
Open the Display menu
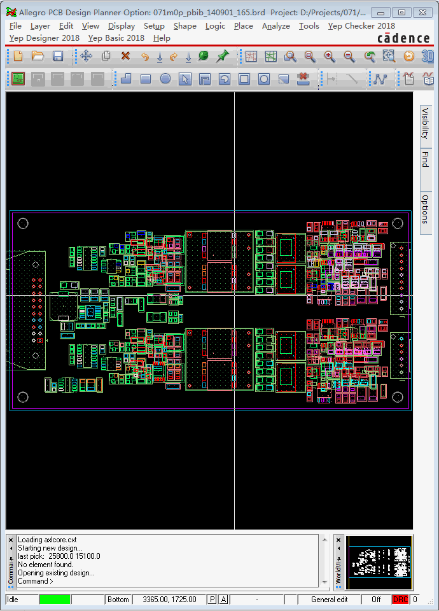pyautogui.click(x=122, y=26)
